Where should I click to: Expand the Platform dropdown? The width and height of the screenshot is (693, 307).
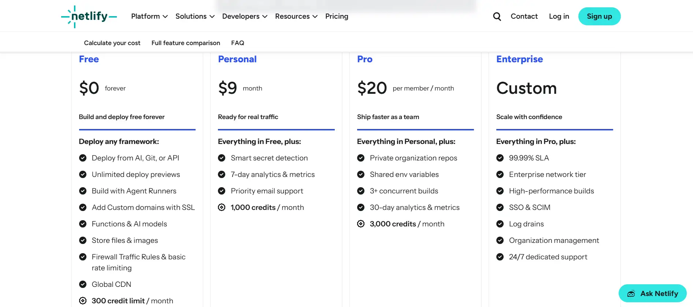pos(149,16)
